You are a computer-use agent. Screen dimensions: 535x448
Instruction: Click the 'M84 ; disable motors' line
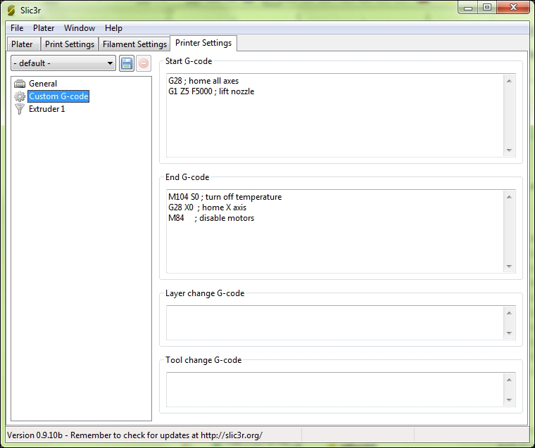click(211, 218)
